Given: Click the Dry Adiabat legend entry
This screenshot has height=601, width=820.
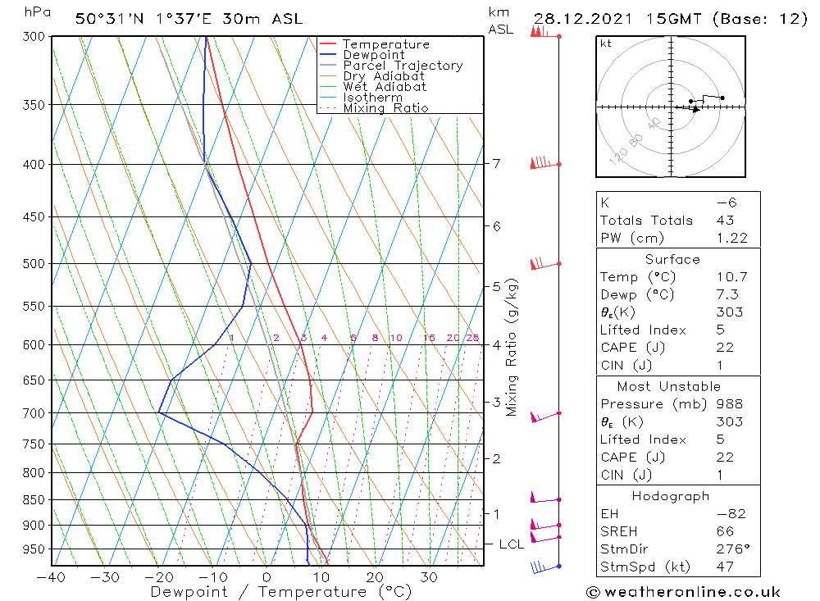Looking at the screenshot, I should tap(383, 76).
